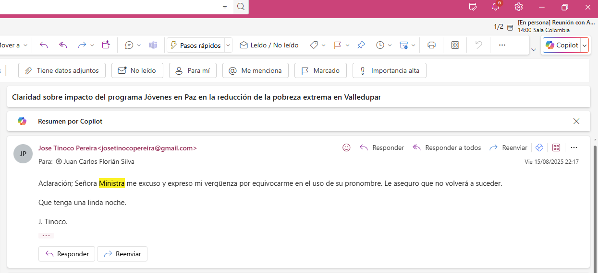Open My Day calendar-check icon

coord(473,7)
